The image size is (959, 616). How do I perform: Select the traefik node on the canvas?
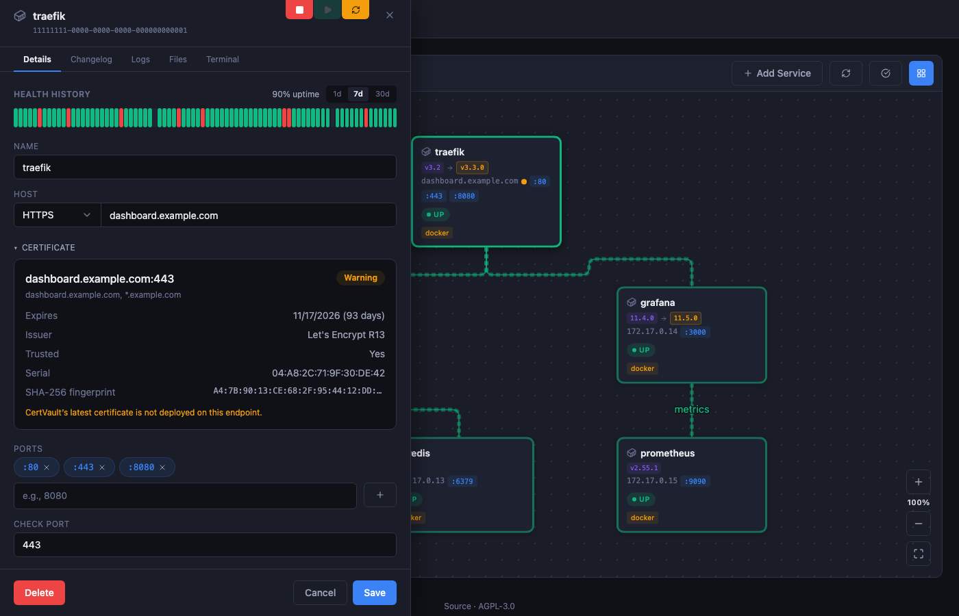click(486, 192)
